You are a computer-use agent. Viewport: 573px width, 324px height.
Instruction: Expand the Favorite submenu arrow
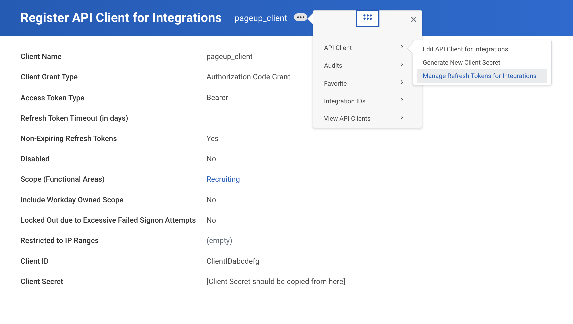402,83
